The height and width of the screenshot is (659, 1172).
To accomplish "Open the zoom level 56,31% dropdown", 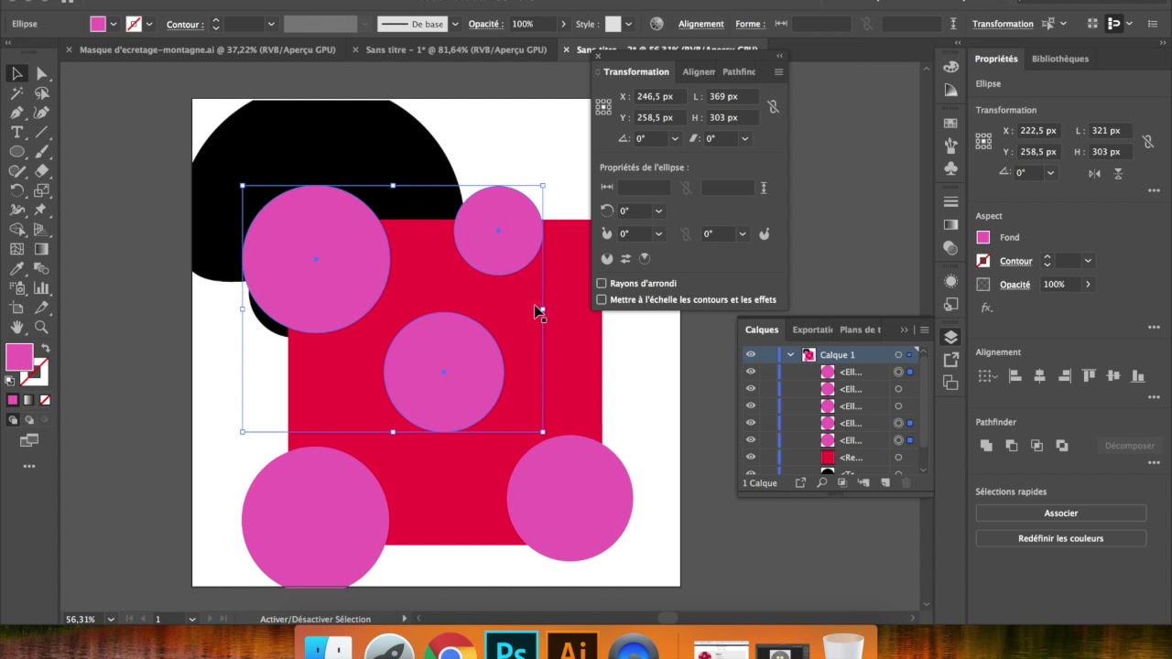I will (x=111, y=620).
